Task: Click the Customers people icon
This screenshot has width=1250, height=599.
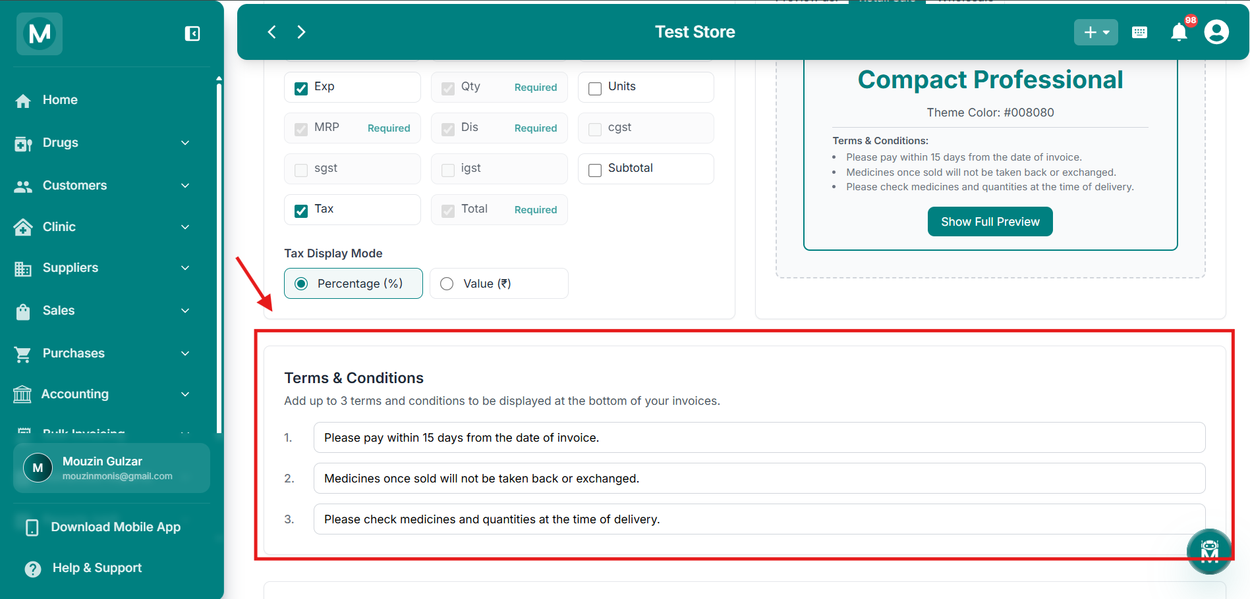Action: [x=23, y=186]
